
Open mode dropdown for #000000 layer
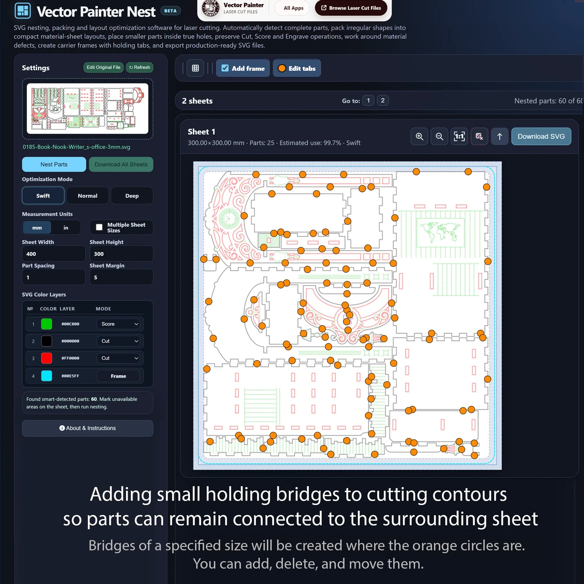(x=120, y=341)
